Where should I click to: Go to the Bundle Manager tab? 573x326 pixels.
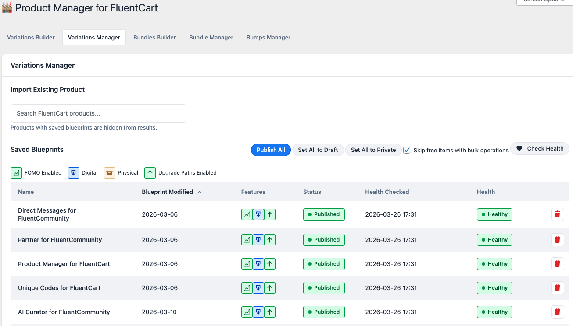tap(211, 37)
